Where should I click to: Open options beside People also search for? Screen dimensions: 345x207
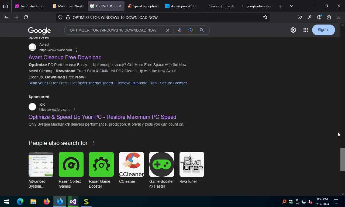coord(93,143)
